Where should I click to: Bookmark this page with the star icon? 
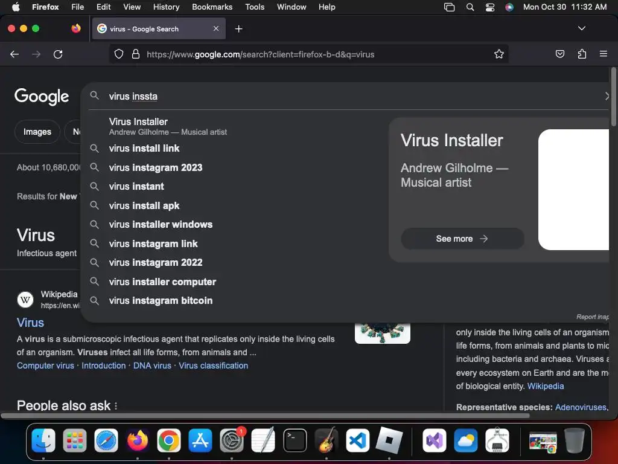(499, 54)
